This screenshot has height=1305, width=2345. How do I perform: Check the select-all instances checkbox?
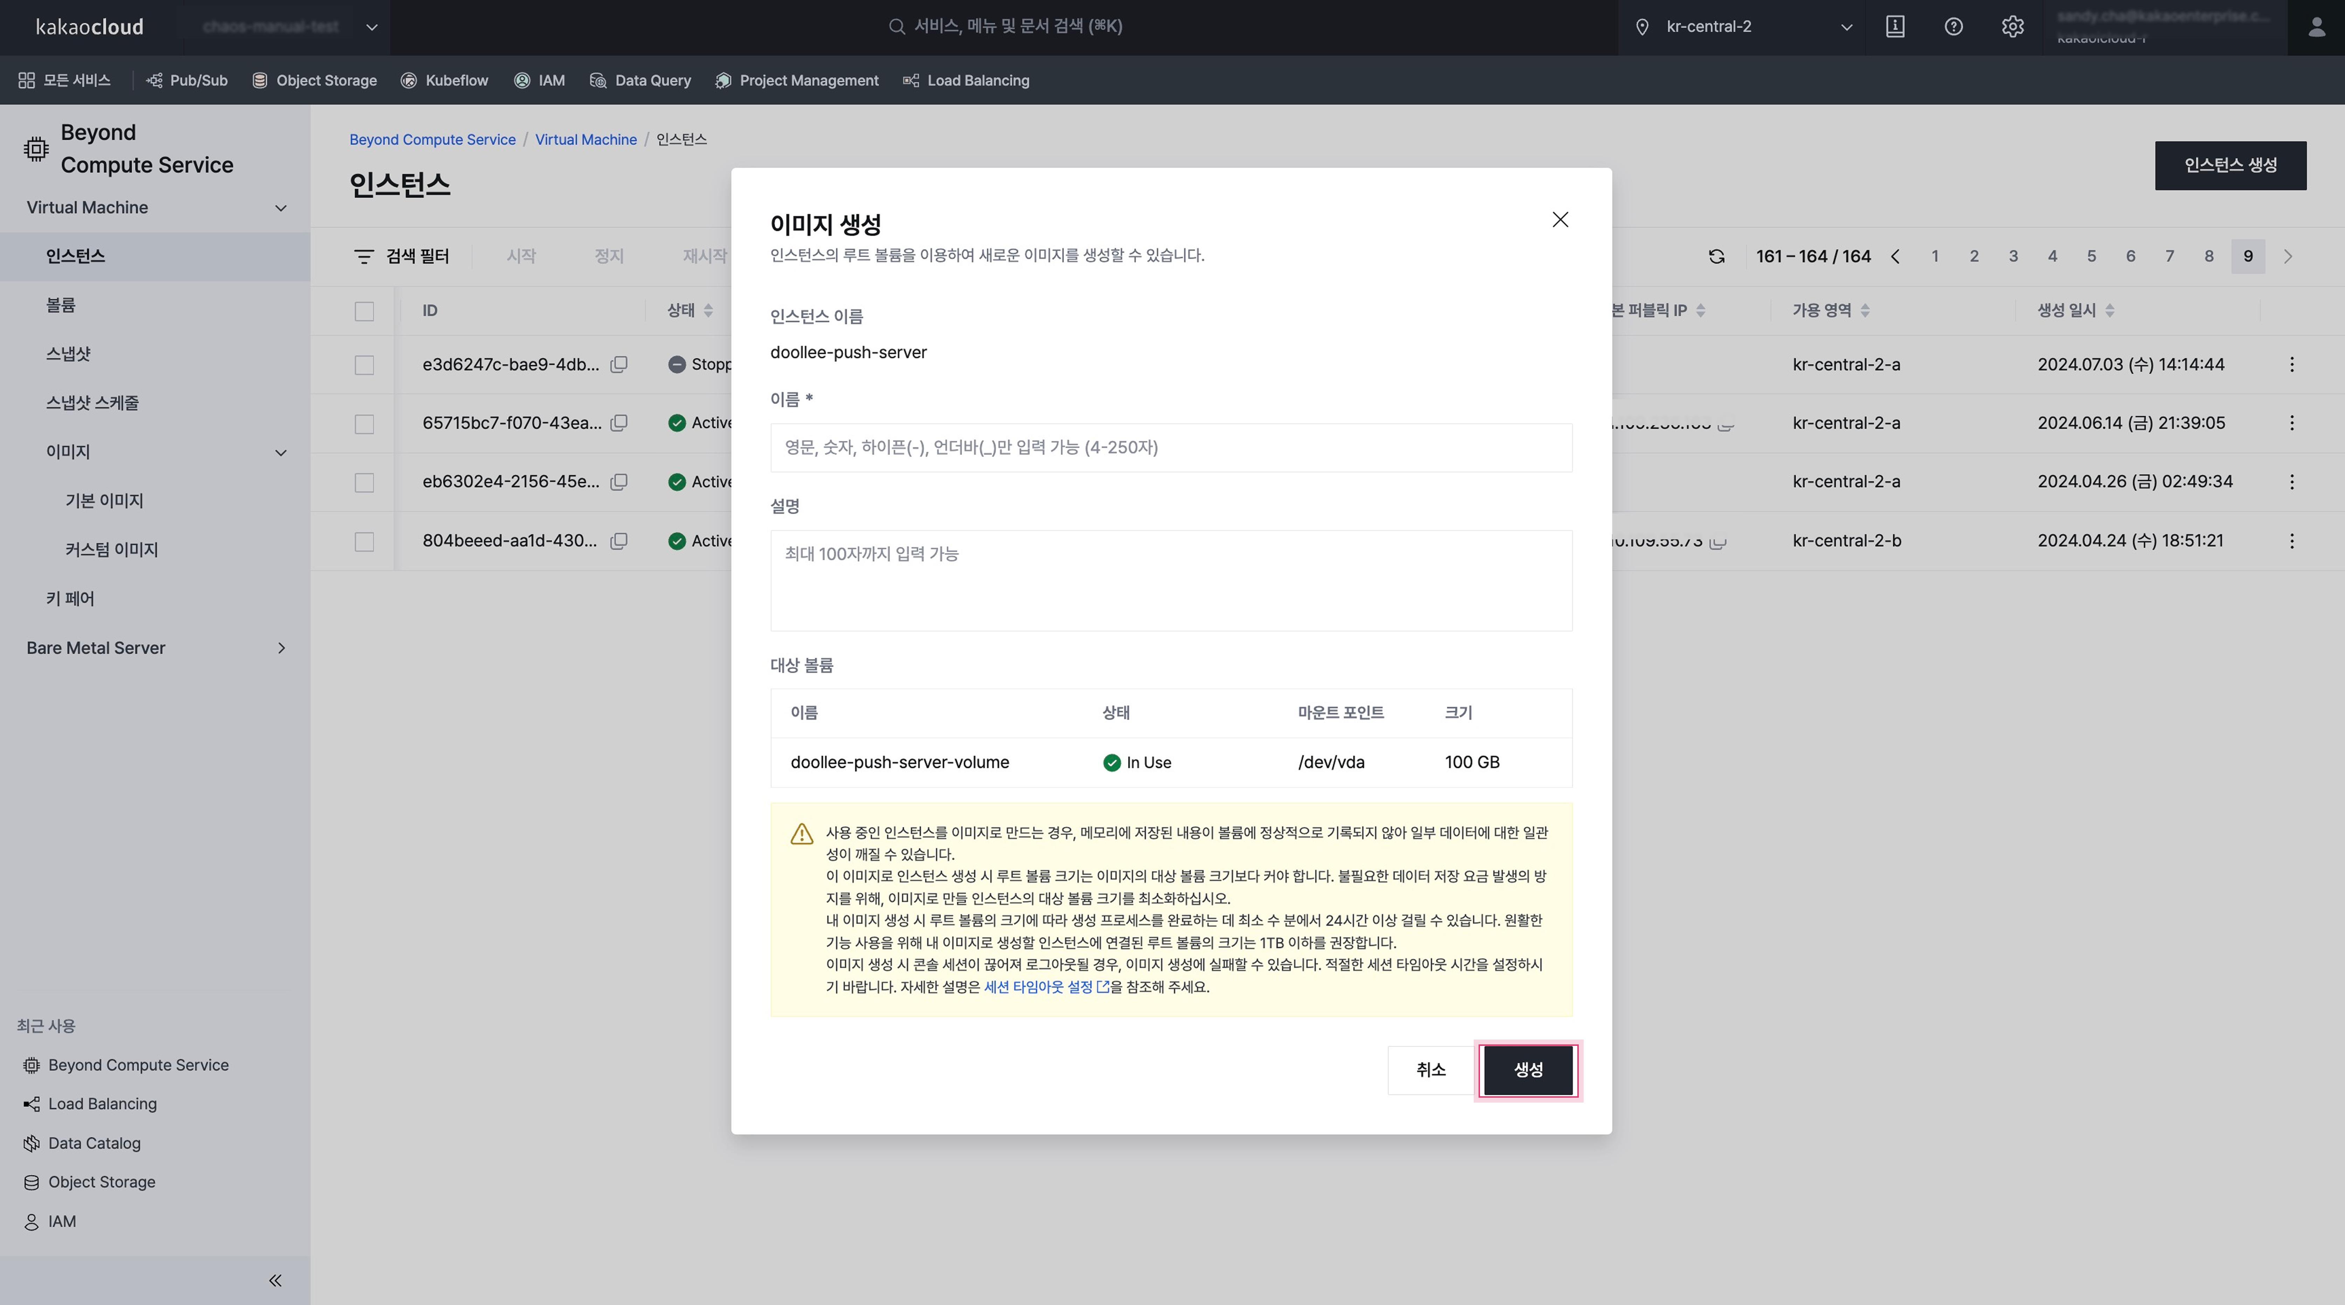coord(364,311)
